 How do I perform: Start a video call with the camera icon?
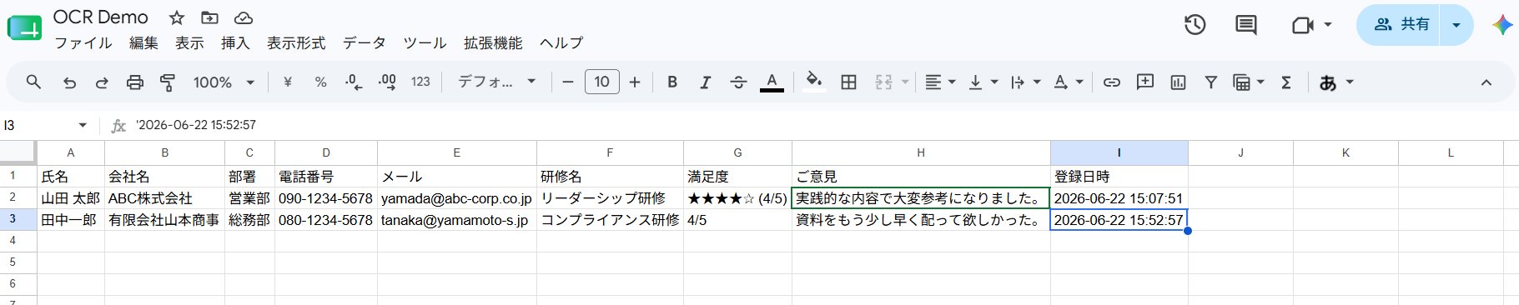click(1303, 25)
